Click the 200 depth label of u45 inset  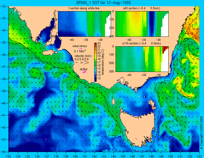click(112, 28)
